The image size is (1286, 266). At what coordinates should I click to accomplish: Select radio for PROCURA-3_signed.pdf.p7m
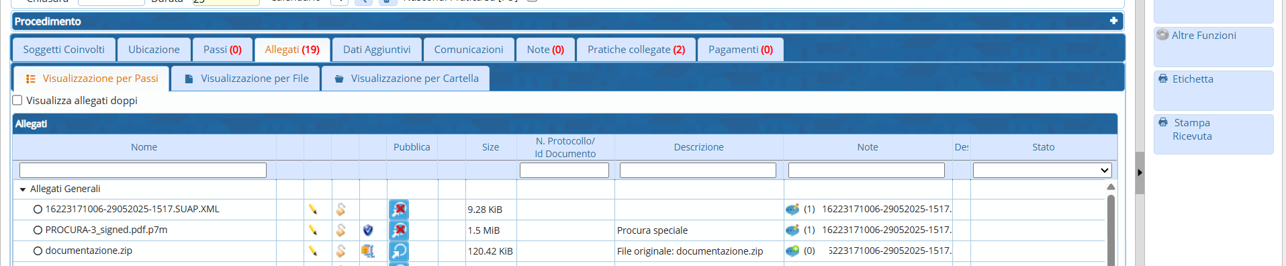click(38, 230)
